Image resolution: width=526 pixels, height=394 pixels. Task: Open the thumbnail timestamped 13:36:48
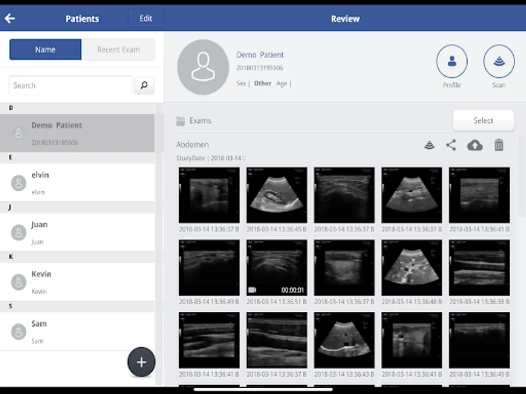pos(412,267)
